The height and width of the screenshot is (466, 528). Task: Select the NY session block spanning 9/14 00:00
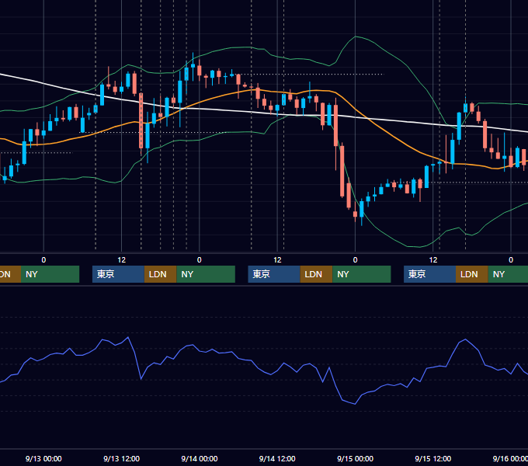point(206,274)
